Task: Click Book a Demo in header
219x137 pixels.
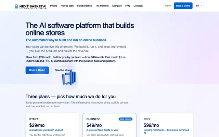Action: [183, 6]
